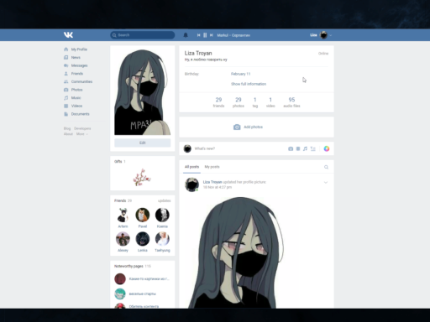Image resolution: width=430 pixels, height=322 pixels.
Task: Open friend Ksenia's avatar
Action: pos(162,215)
